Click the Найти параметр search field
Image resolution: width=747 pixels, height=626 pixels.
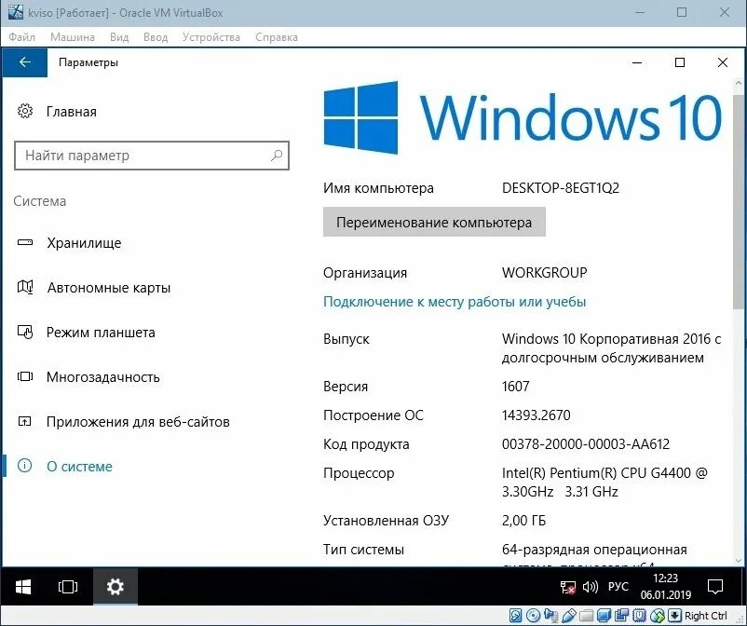(x=152, y=156)
